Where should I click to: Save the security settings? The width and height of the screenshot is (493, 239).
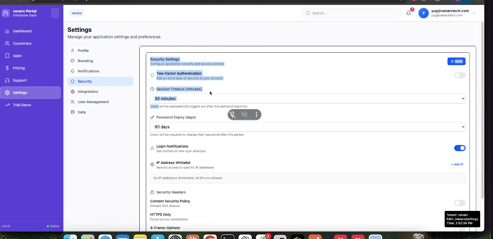coord(456,62)
